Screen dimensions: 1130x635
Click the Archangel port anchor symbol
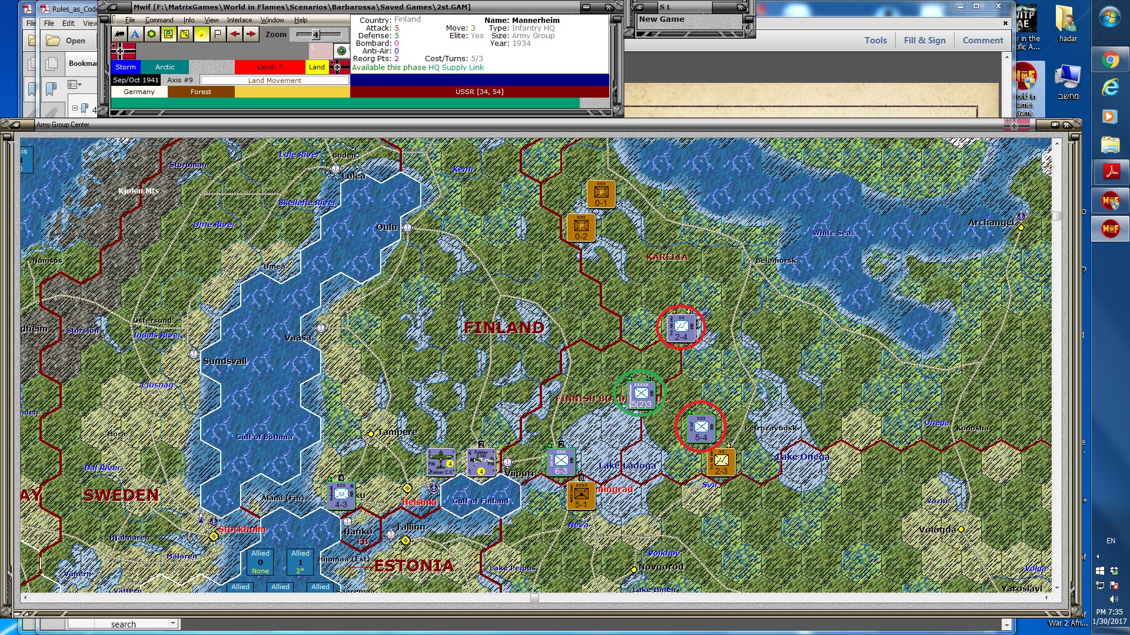(x=1022, y=216)
